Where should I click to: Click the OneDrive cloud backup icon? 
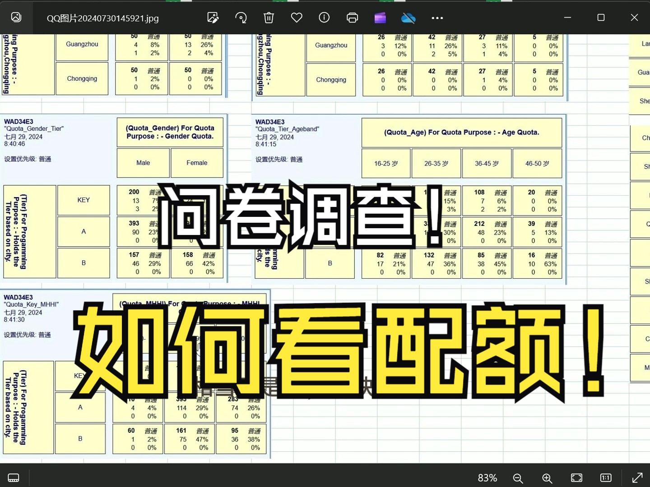tap(408, 18)
